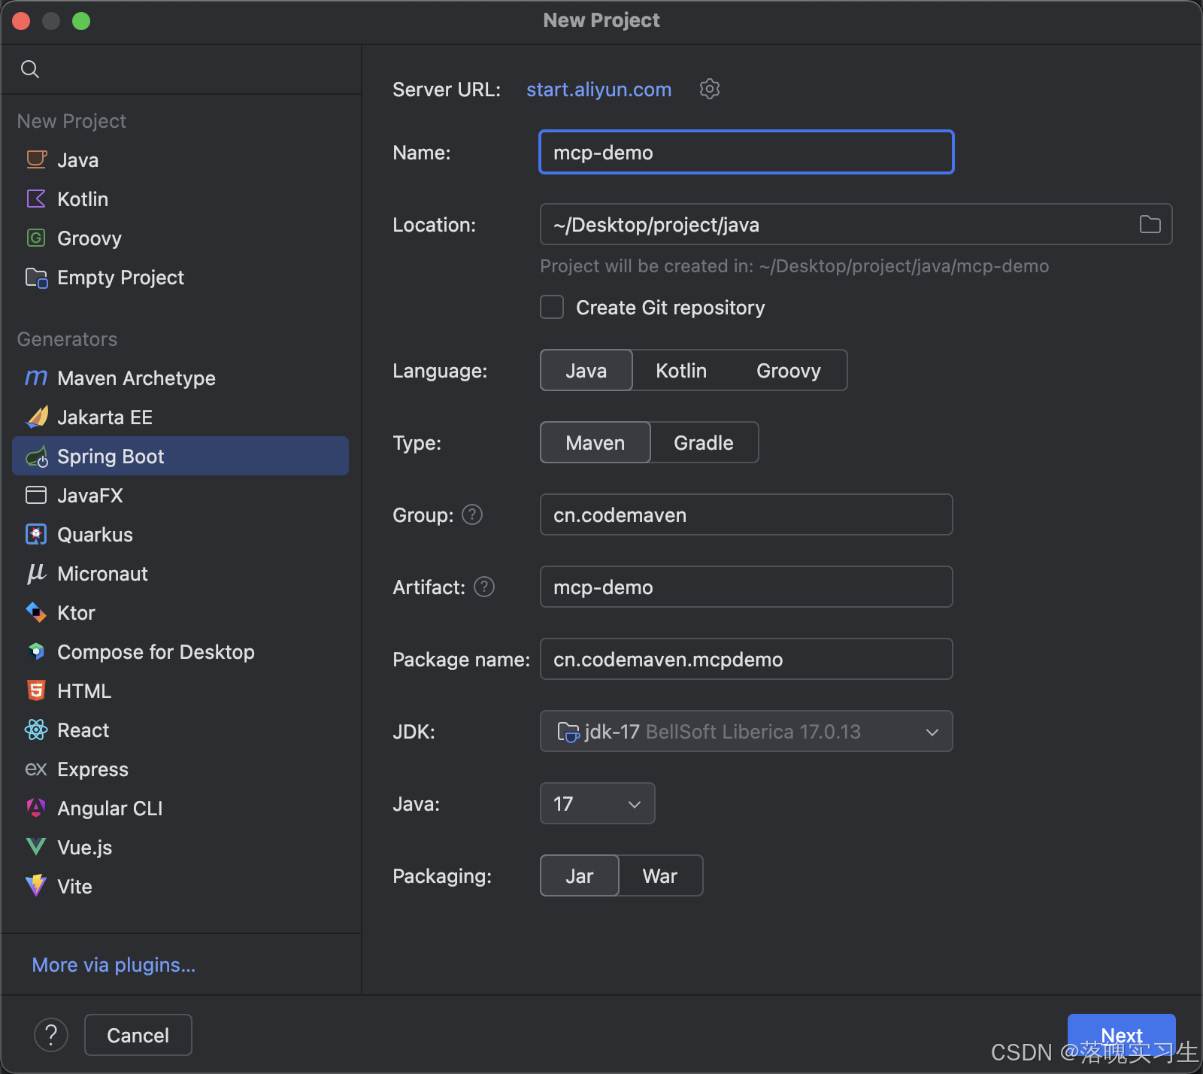This screenshot has height=1074, width=1203.
Task: Focus the Group field cn.codemaven
Action: coord(747,514)
